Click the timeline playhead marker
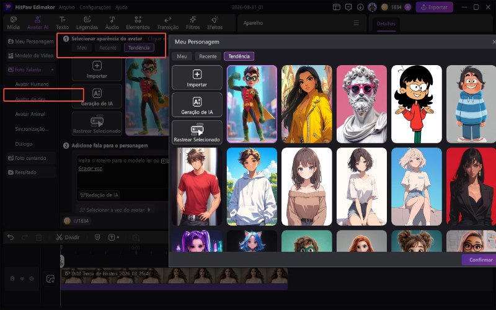This screenshot has height=310, width=496. tap(61, 261)
